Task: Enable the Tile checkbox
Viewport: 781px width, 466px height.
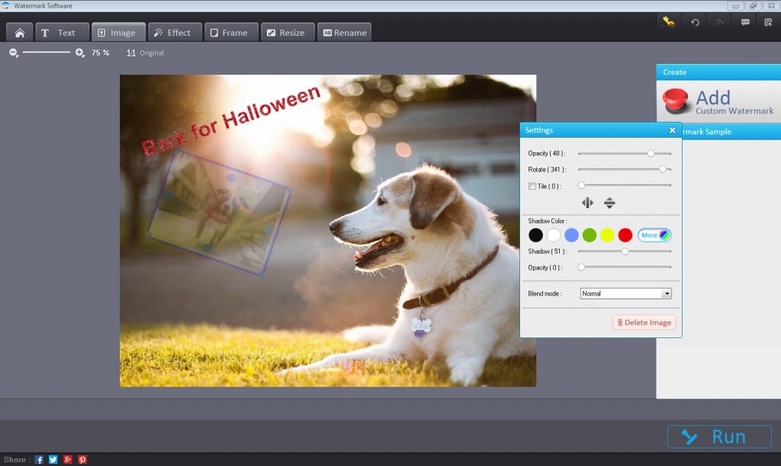Action: pos(532,186)
